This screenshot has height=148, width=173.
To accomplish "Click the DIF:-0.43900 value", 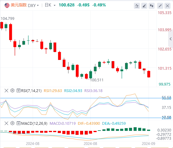I will coord(89,124).
